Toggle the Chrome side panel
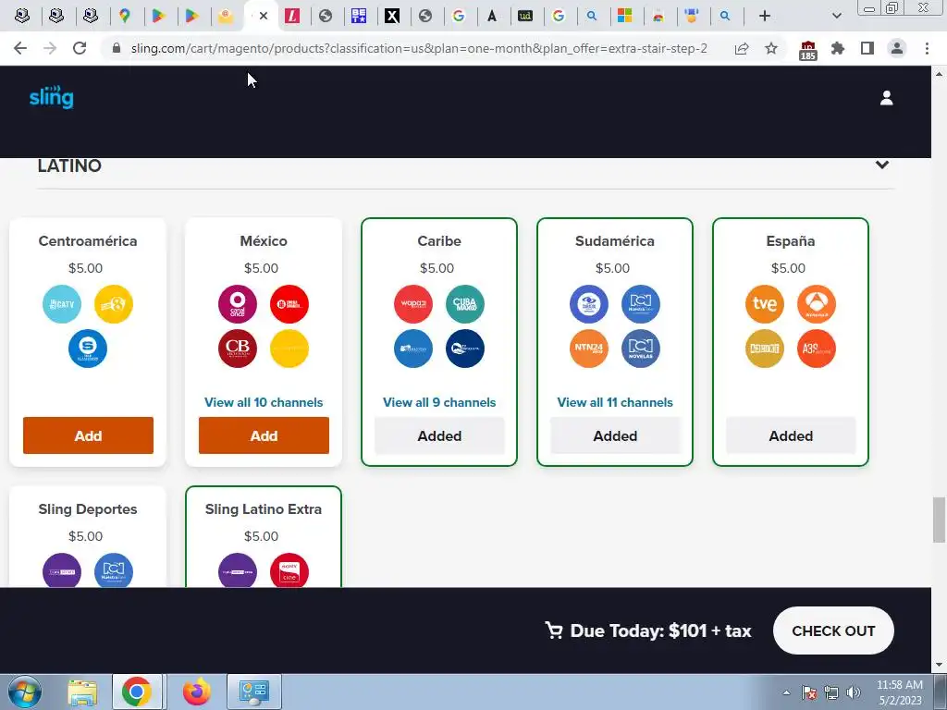Screen dimensions: 947x710 [x=867, y=48]
